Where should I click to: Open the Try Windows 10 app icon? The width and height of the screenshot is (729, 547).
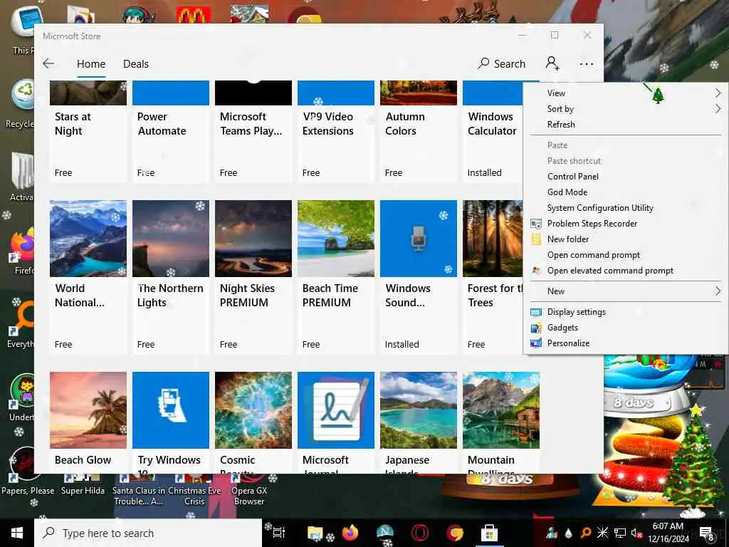(x=171, y=410)
